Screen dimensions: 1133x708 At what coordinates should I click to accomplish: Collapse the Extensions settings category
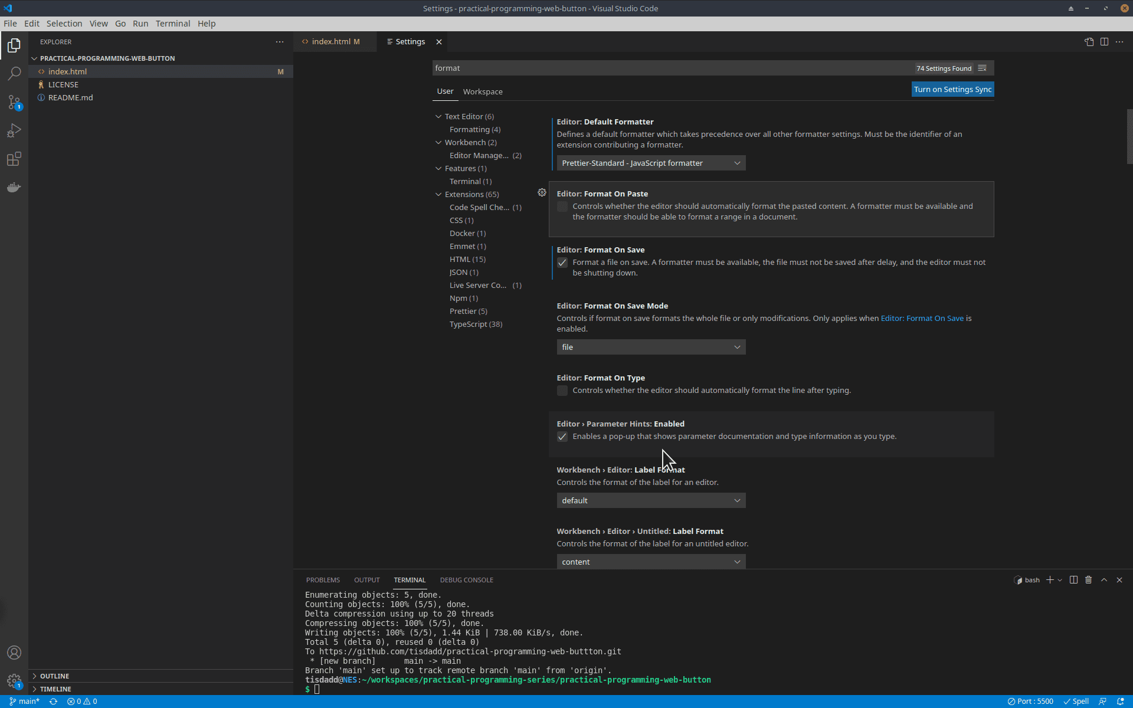tap(438, 194)
